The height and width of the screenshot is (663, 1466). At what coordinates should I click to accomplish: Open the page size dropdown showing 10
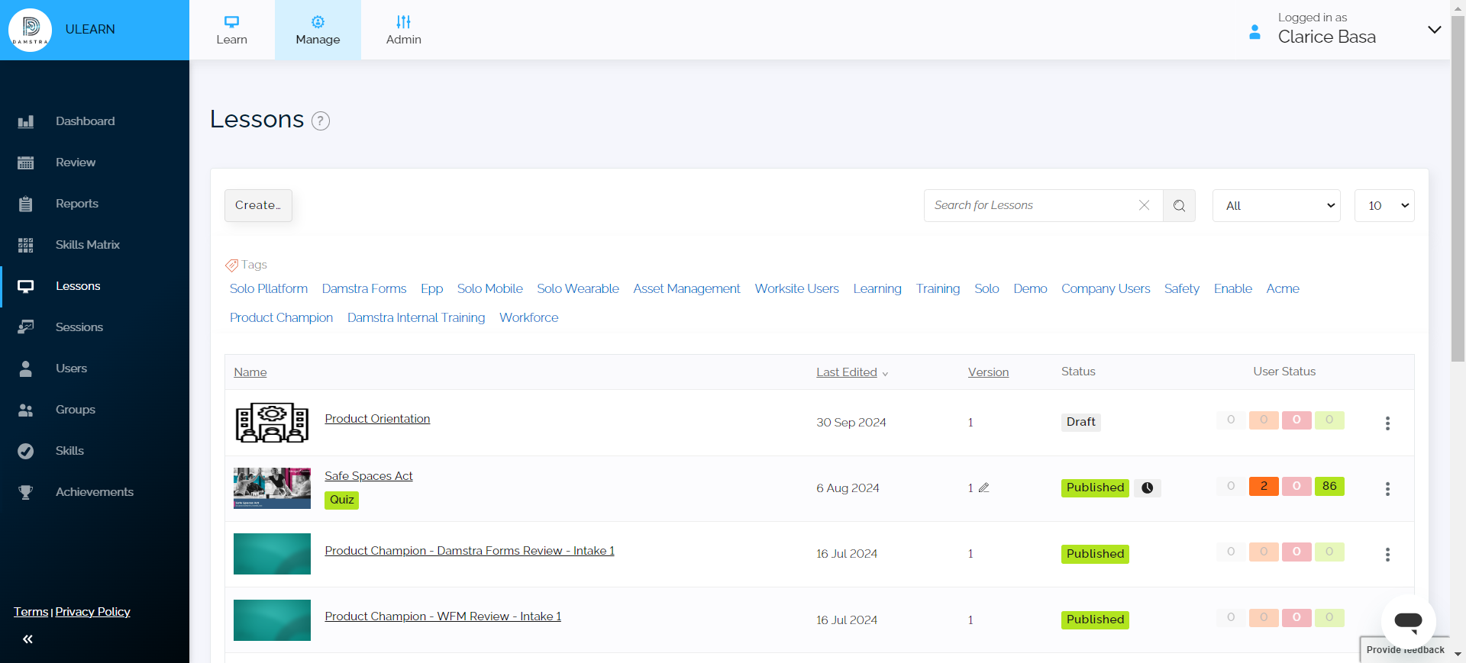pyautogui.click(x=1384, y=206)
